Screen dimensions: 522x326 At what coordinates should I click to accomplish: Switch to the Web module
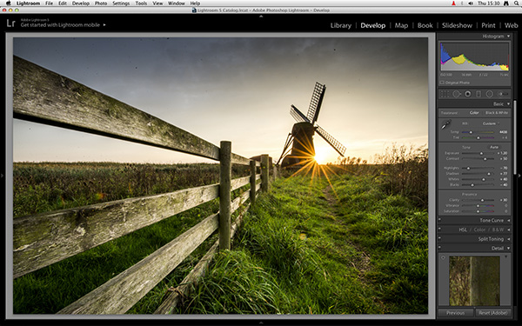511,25
